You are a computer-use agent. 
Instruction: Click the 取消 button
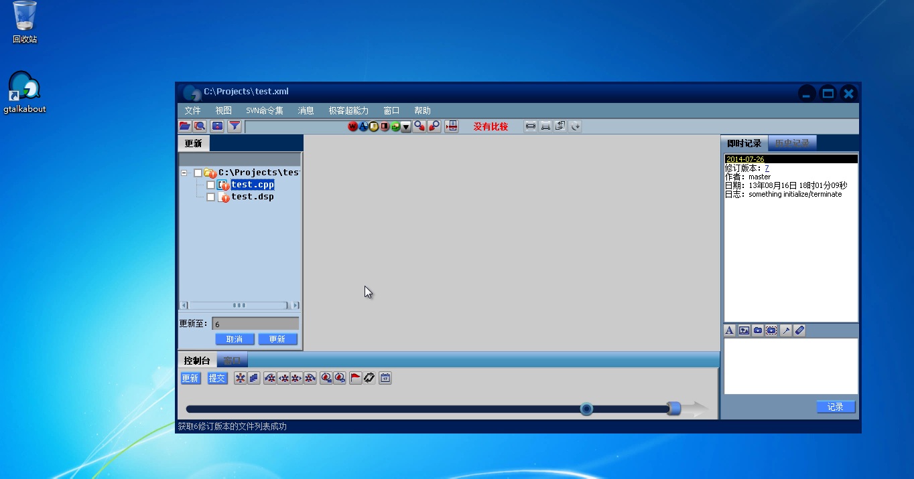235,339
